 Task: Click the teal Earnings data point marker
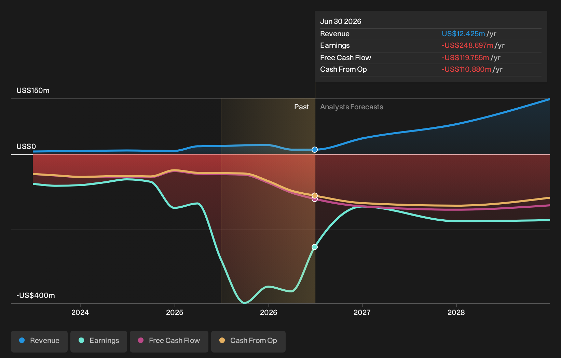pos(315,247)
